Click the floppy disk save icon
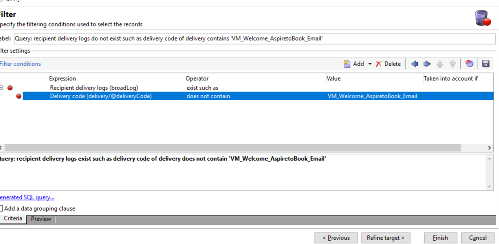The height and width of the screenshot is (244, 499). tap(485, 64)
